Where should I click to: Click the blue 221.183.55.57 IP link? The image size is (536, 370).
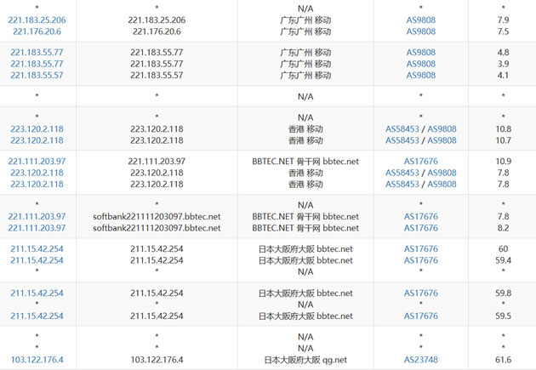[37, 75]
